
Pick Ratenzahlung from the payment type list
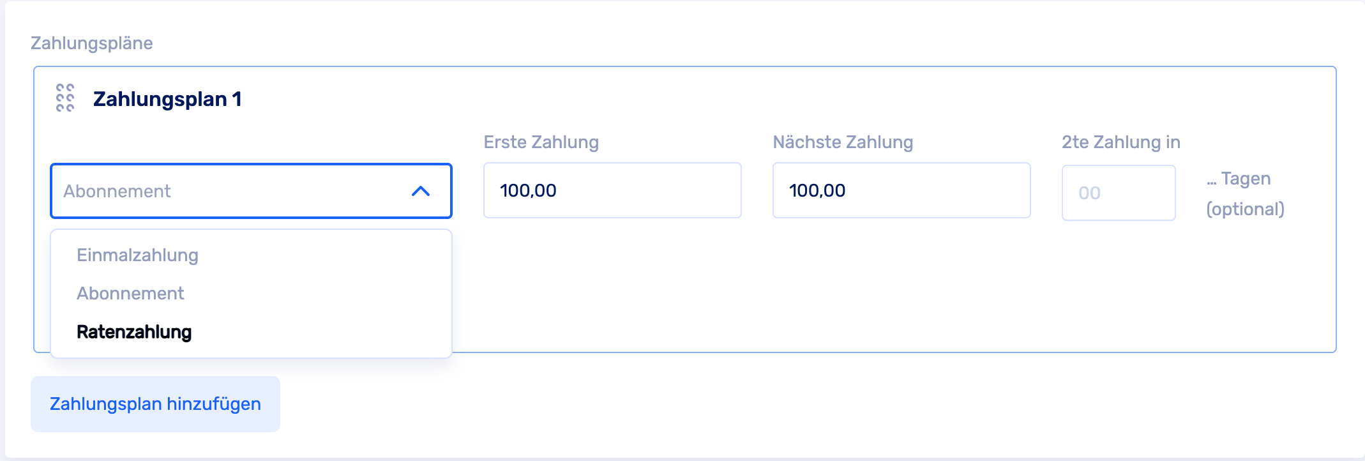134,332
